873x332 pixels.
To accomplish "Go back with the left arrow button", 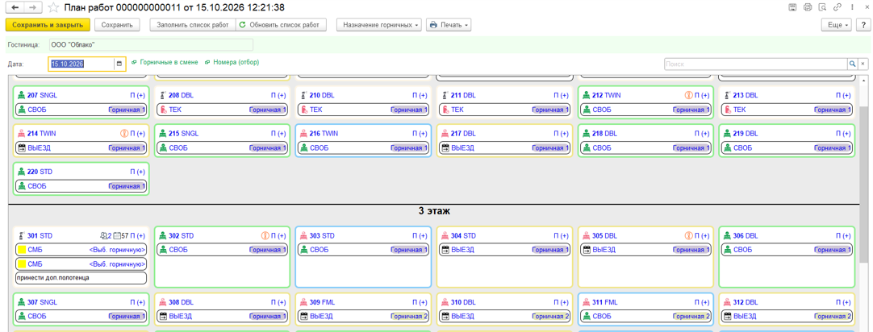I will coord(15,8).
